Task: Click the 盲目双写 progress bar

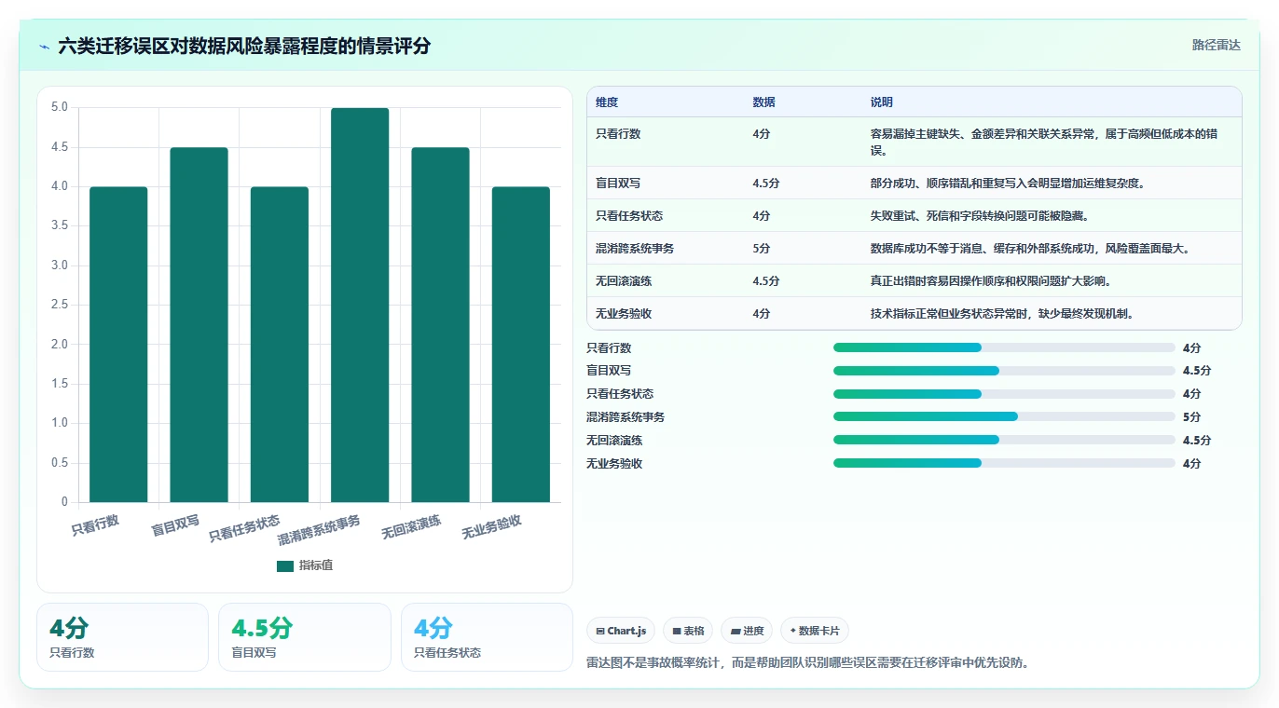Action: (x=1004, y=371)
